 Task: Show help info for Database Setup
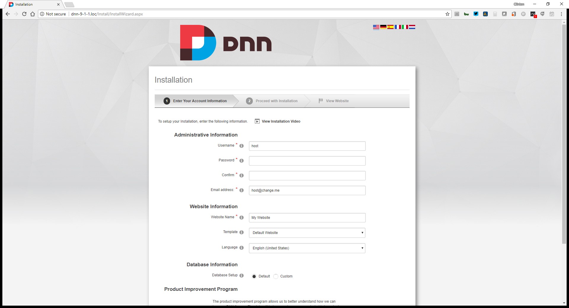coord(242,275)
